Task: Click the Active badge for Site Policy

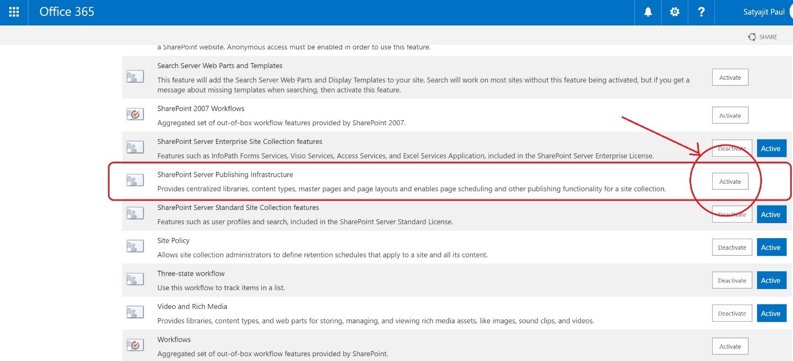Action: click(771, 247)
